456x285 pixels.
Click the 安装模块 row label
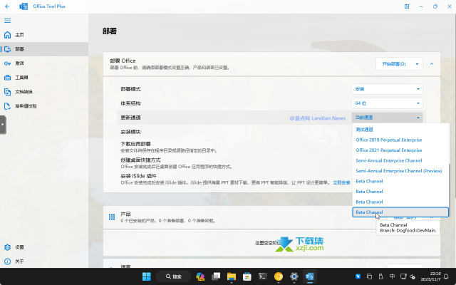point(130,132)
